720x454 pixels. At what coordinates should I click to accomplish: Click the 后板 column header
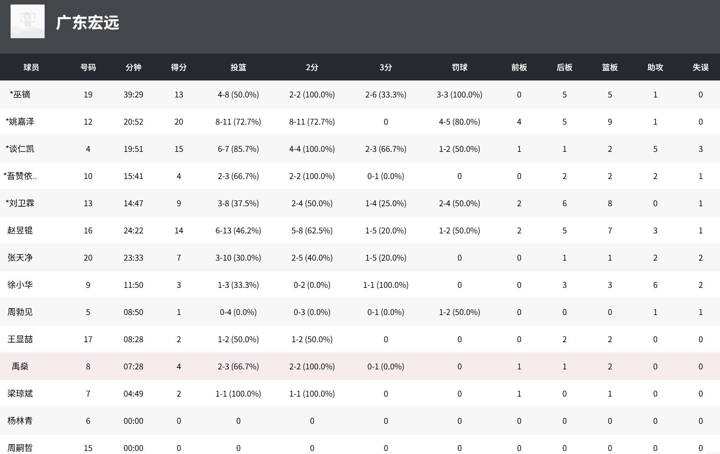coord(565,67)
